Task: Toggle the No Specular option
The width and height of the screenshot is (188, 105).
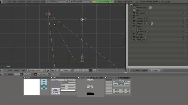Action: pos(56,94)
